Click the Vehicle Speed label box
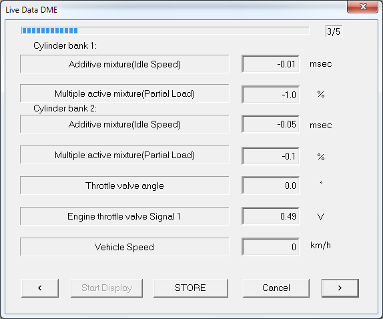 point(125,247)
